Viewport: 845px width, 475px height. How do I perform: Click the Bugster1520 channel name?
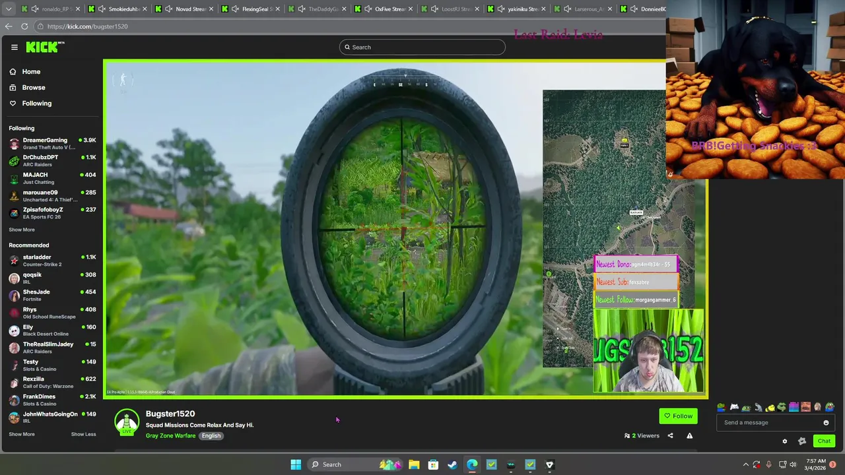click(x=170, y=414)
